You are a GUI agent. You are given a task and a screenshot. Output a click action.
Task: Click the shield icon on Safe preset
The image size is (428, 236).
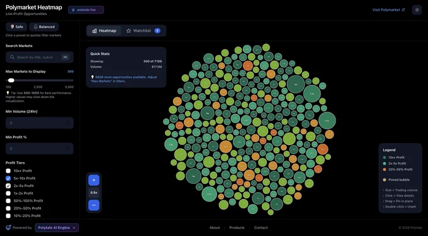coord(12,27)
